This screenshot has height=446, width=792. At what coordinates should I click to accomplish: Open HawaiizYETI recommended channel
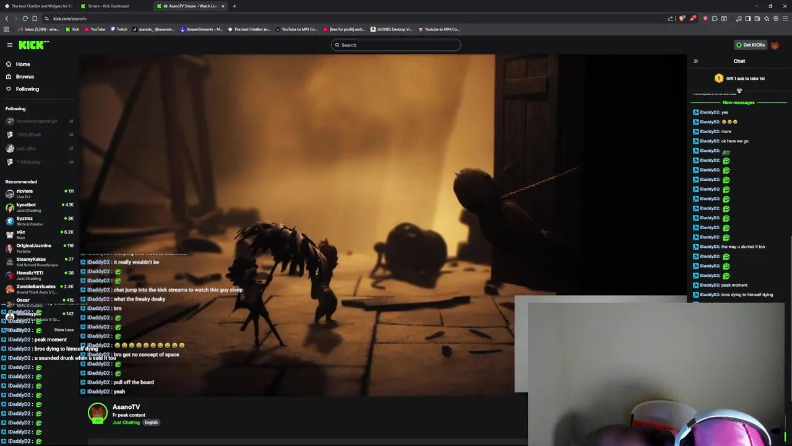38,275
